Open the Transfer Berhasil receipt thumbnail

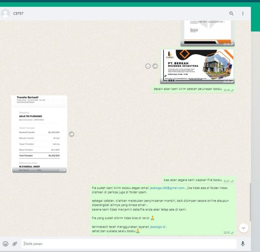click(39, 134)
